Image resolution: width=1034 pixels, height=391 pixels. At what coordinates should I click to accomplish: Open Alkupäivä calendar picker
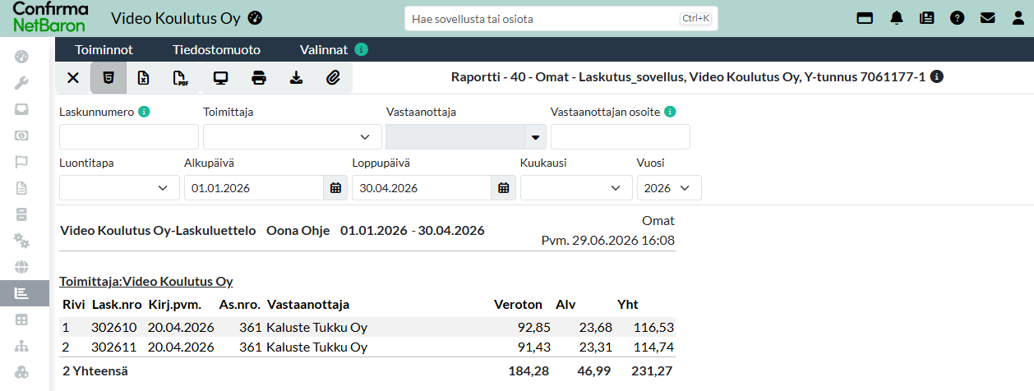click(x=335, y=187)
